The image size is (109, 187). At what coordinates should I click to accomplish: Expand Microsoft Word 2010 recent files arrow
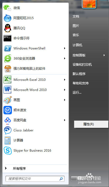[x=65, y=90]
